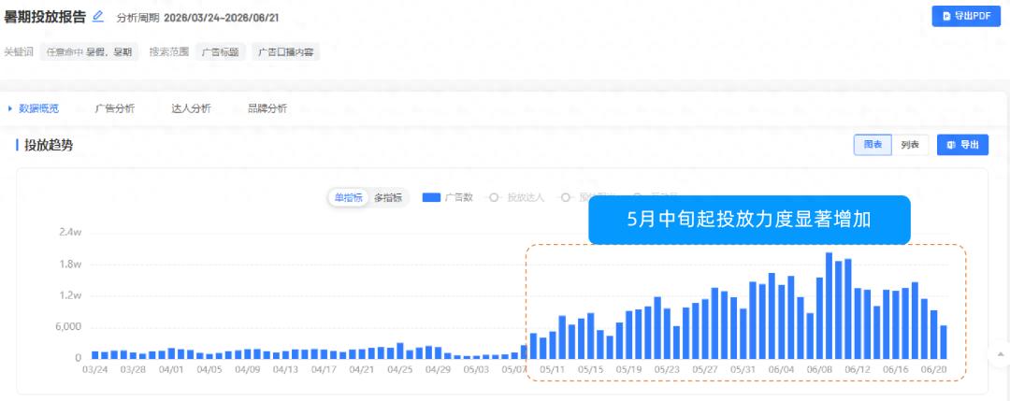The height and width of the screenshot is (401, 1010).
Task: Click scroll-to-top arrow at right edge
Action: (1000, 354)
